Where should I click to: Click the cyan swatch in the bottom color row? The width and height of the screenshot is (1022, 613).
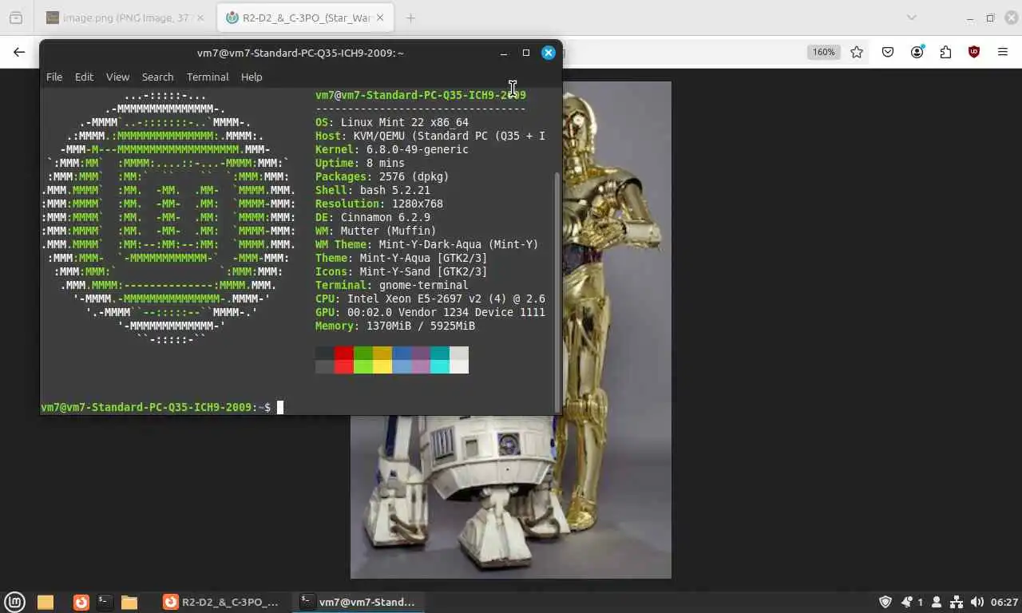[x=440, y=366]
